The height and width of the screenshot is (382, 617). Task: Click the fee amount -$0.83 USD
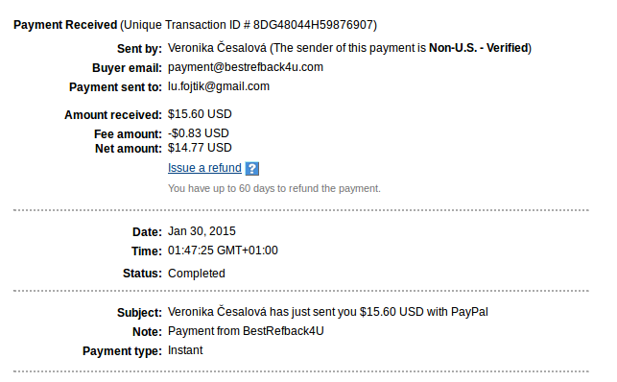pos(199,133)
